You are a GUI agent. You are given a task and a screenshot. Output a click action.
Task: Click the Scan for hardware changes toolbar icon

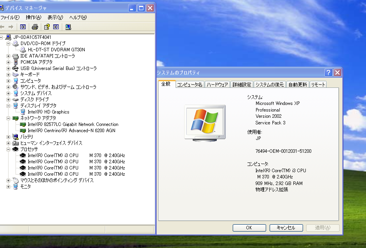pos(68,27)
